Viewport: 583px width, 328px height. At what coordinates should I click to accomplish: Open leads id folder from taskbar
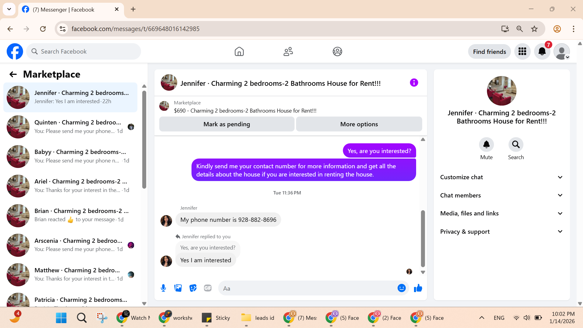[x=258, y=318]
